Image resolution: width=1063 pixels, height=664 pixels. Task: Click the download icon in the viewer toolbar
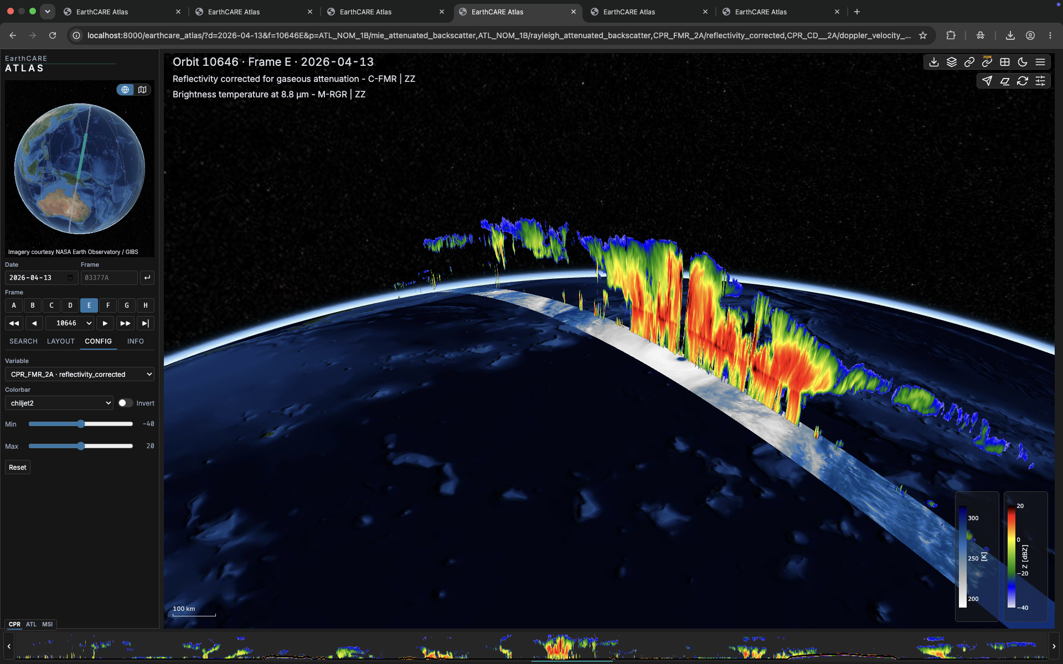click(934, 62)
